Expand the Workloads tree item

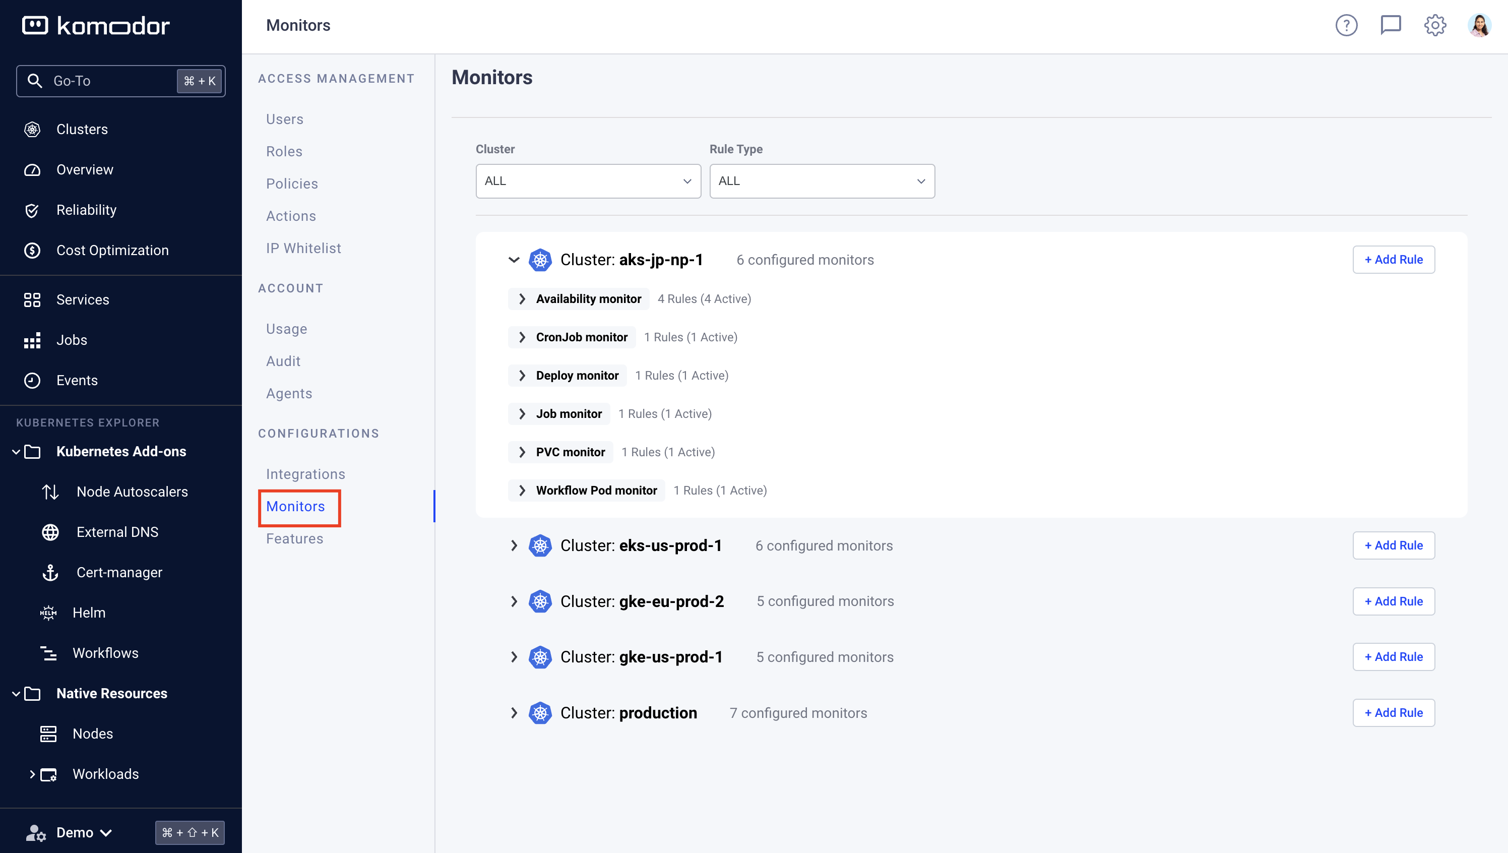click(32, 774)
